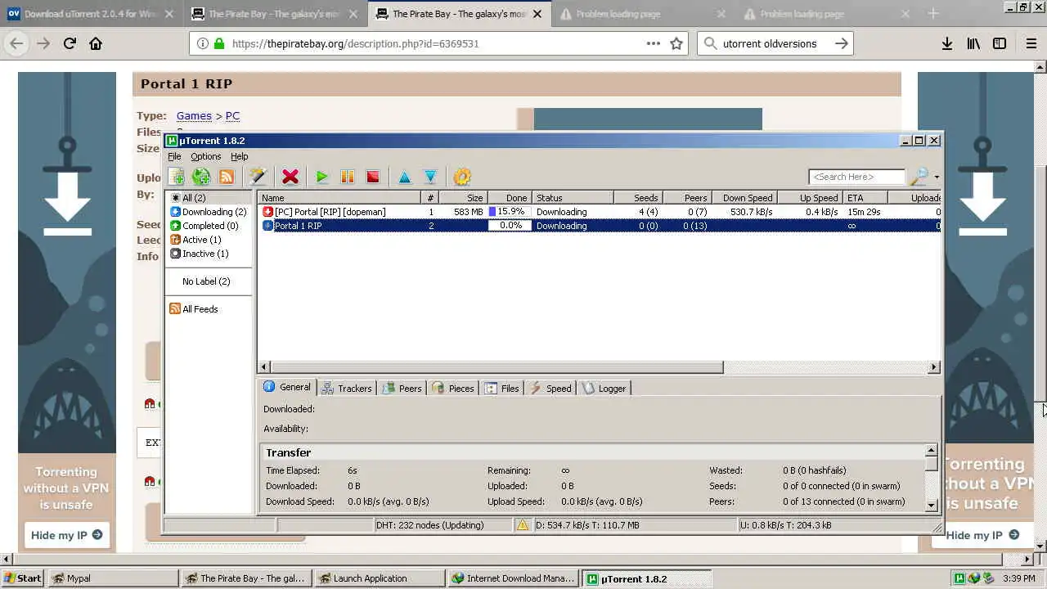Click the Add Torrent from URL icon
1047x589 pixels.
point(201,177)
